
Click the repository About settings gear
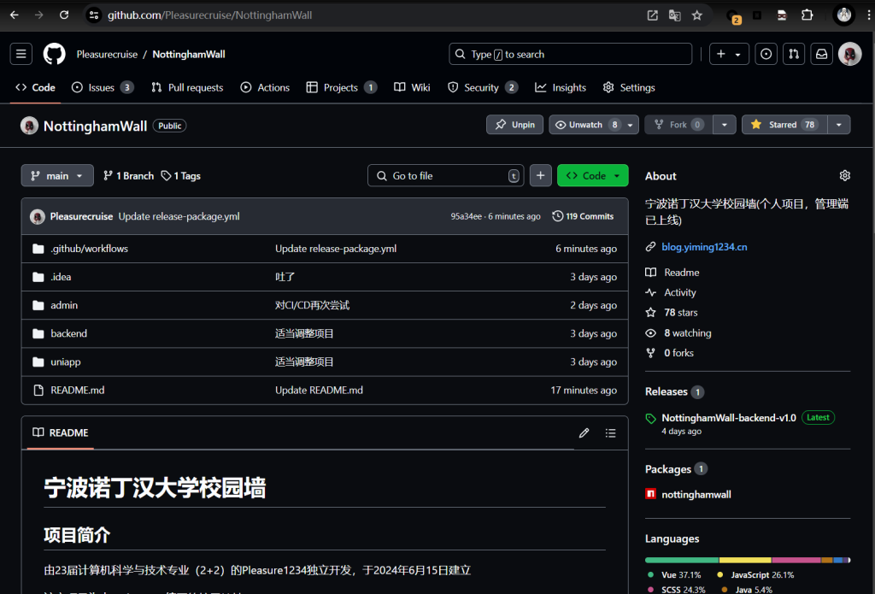tap(844, 176)
